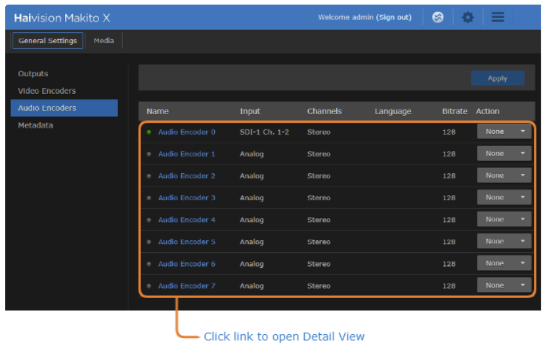The image size is (545, 346).
Task: Click the 128 bitrate for Audio Encoder 7
Action: click(448, 286)
